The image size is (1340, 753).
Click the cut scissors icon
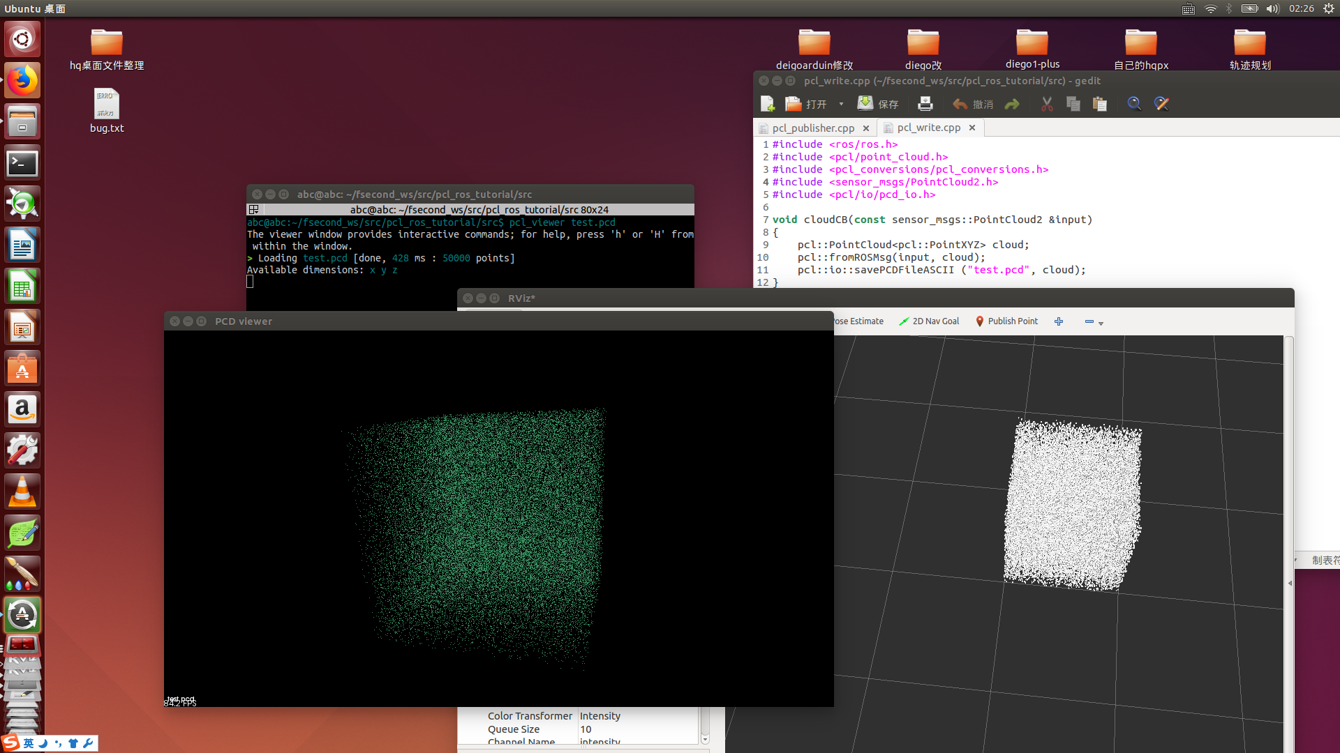[x=1047, y=104]
